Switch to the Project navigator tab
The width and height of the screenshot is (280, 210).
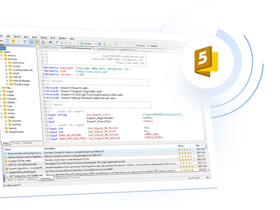click(16, 143)
